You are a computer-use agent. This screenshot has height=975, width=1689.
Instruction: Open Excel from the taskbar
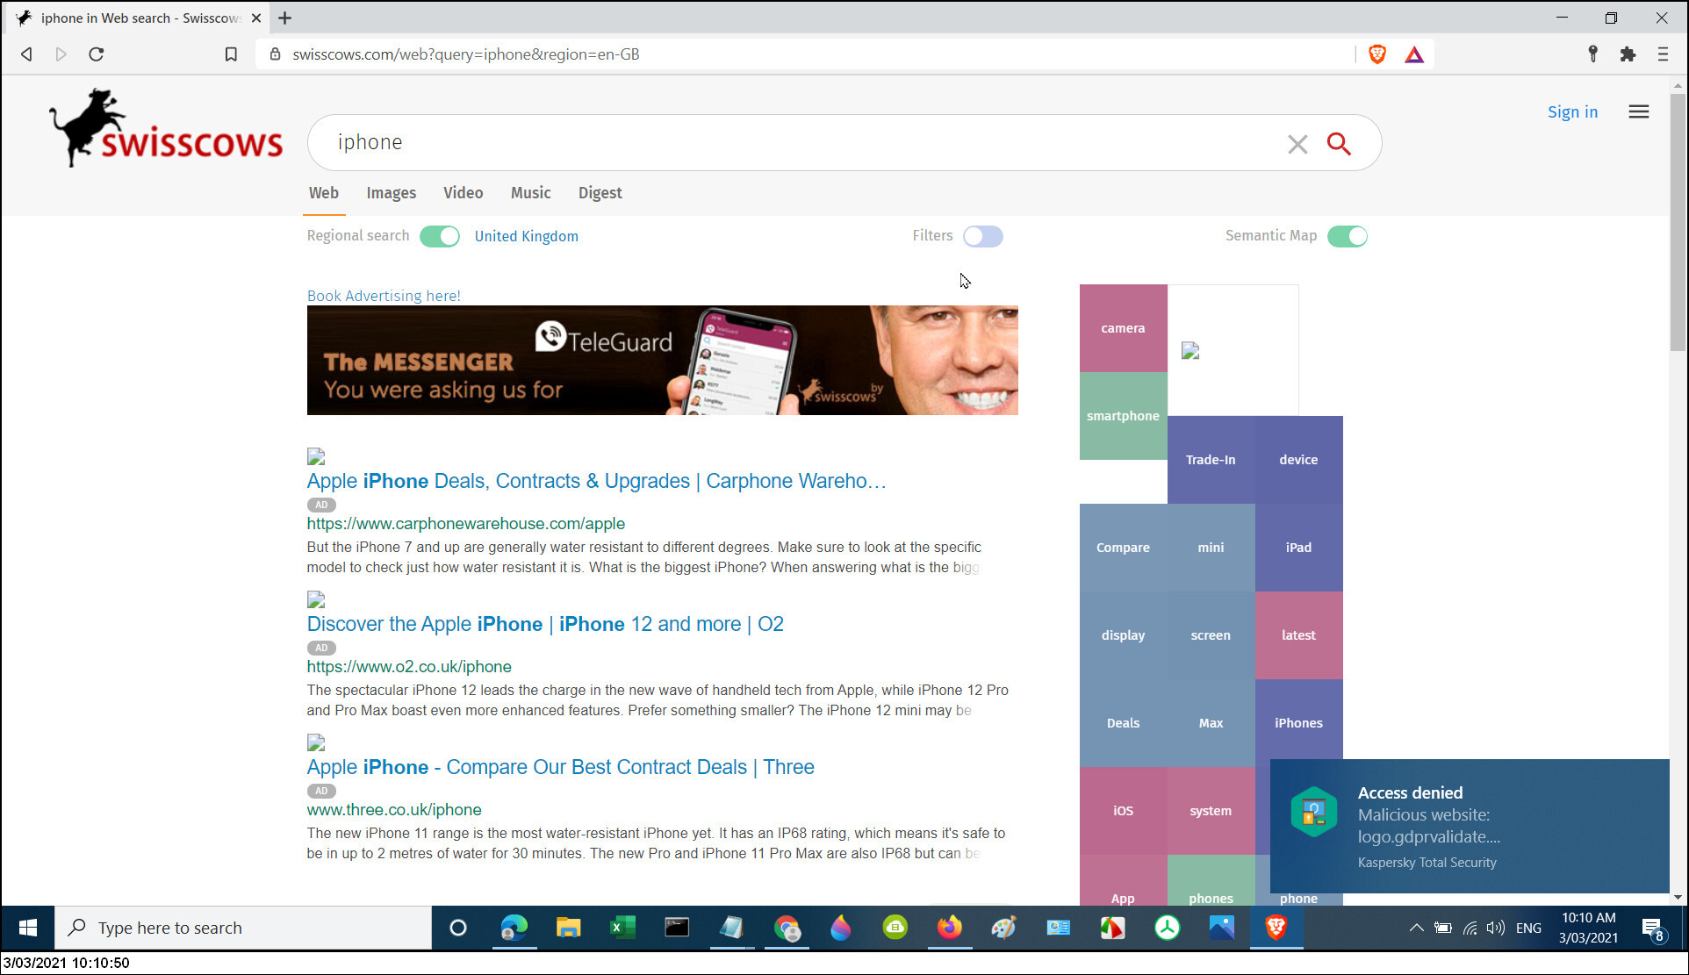[622, 928]
